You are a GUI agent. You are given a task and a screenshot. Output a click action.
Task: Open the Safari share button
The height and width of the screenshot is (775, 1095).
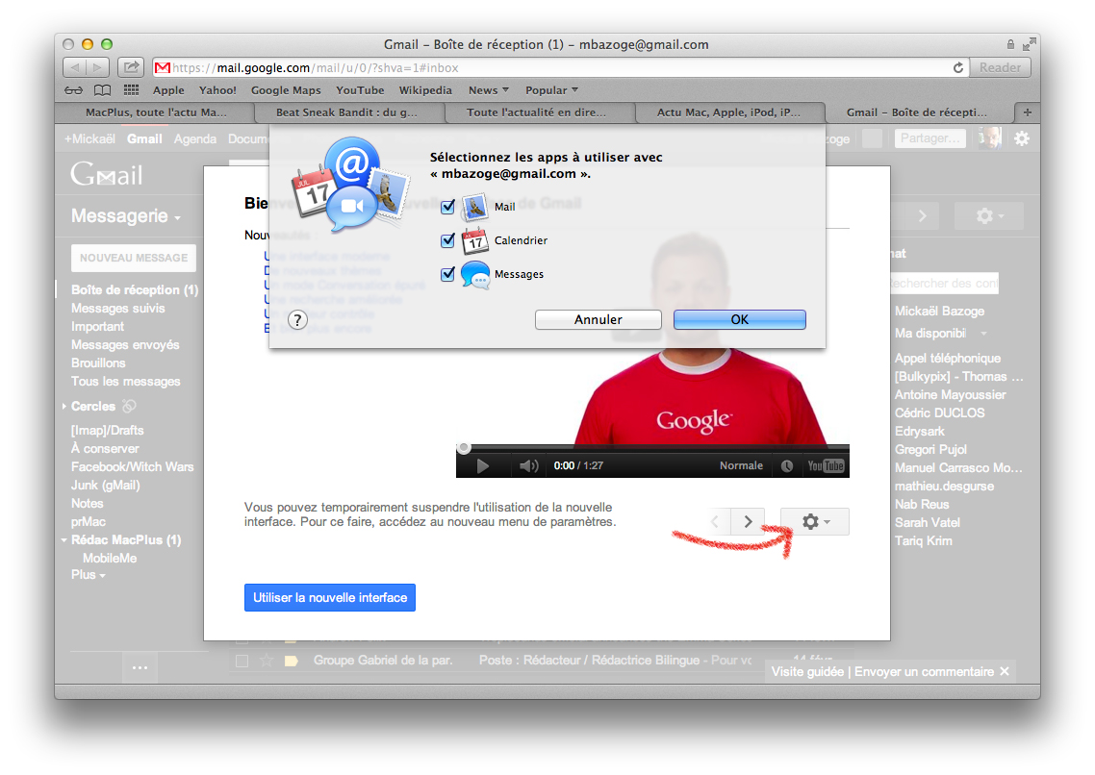(x=130, y=67)
